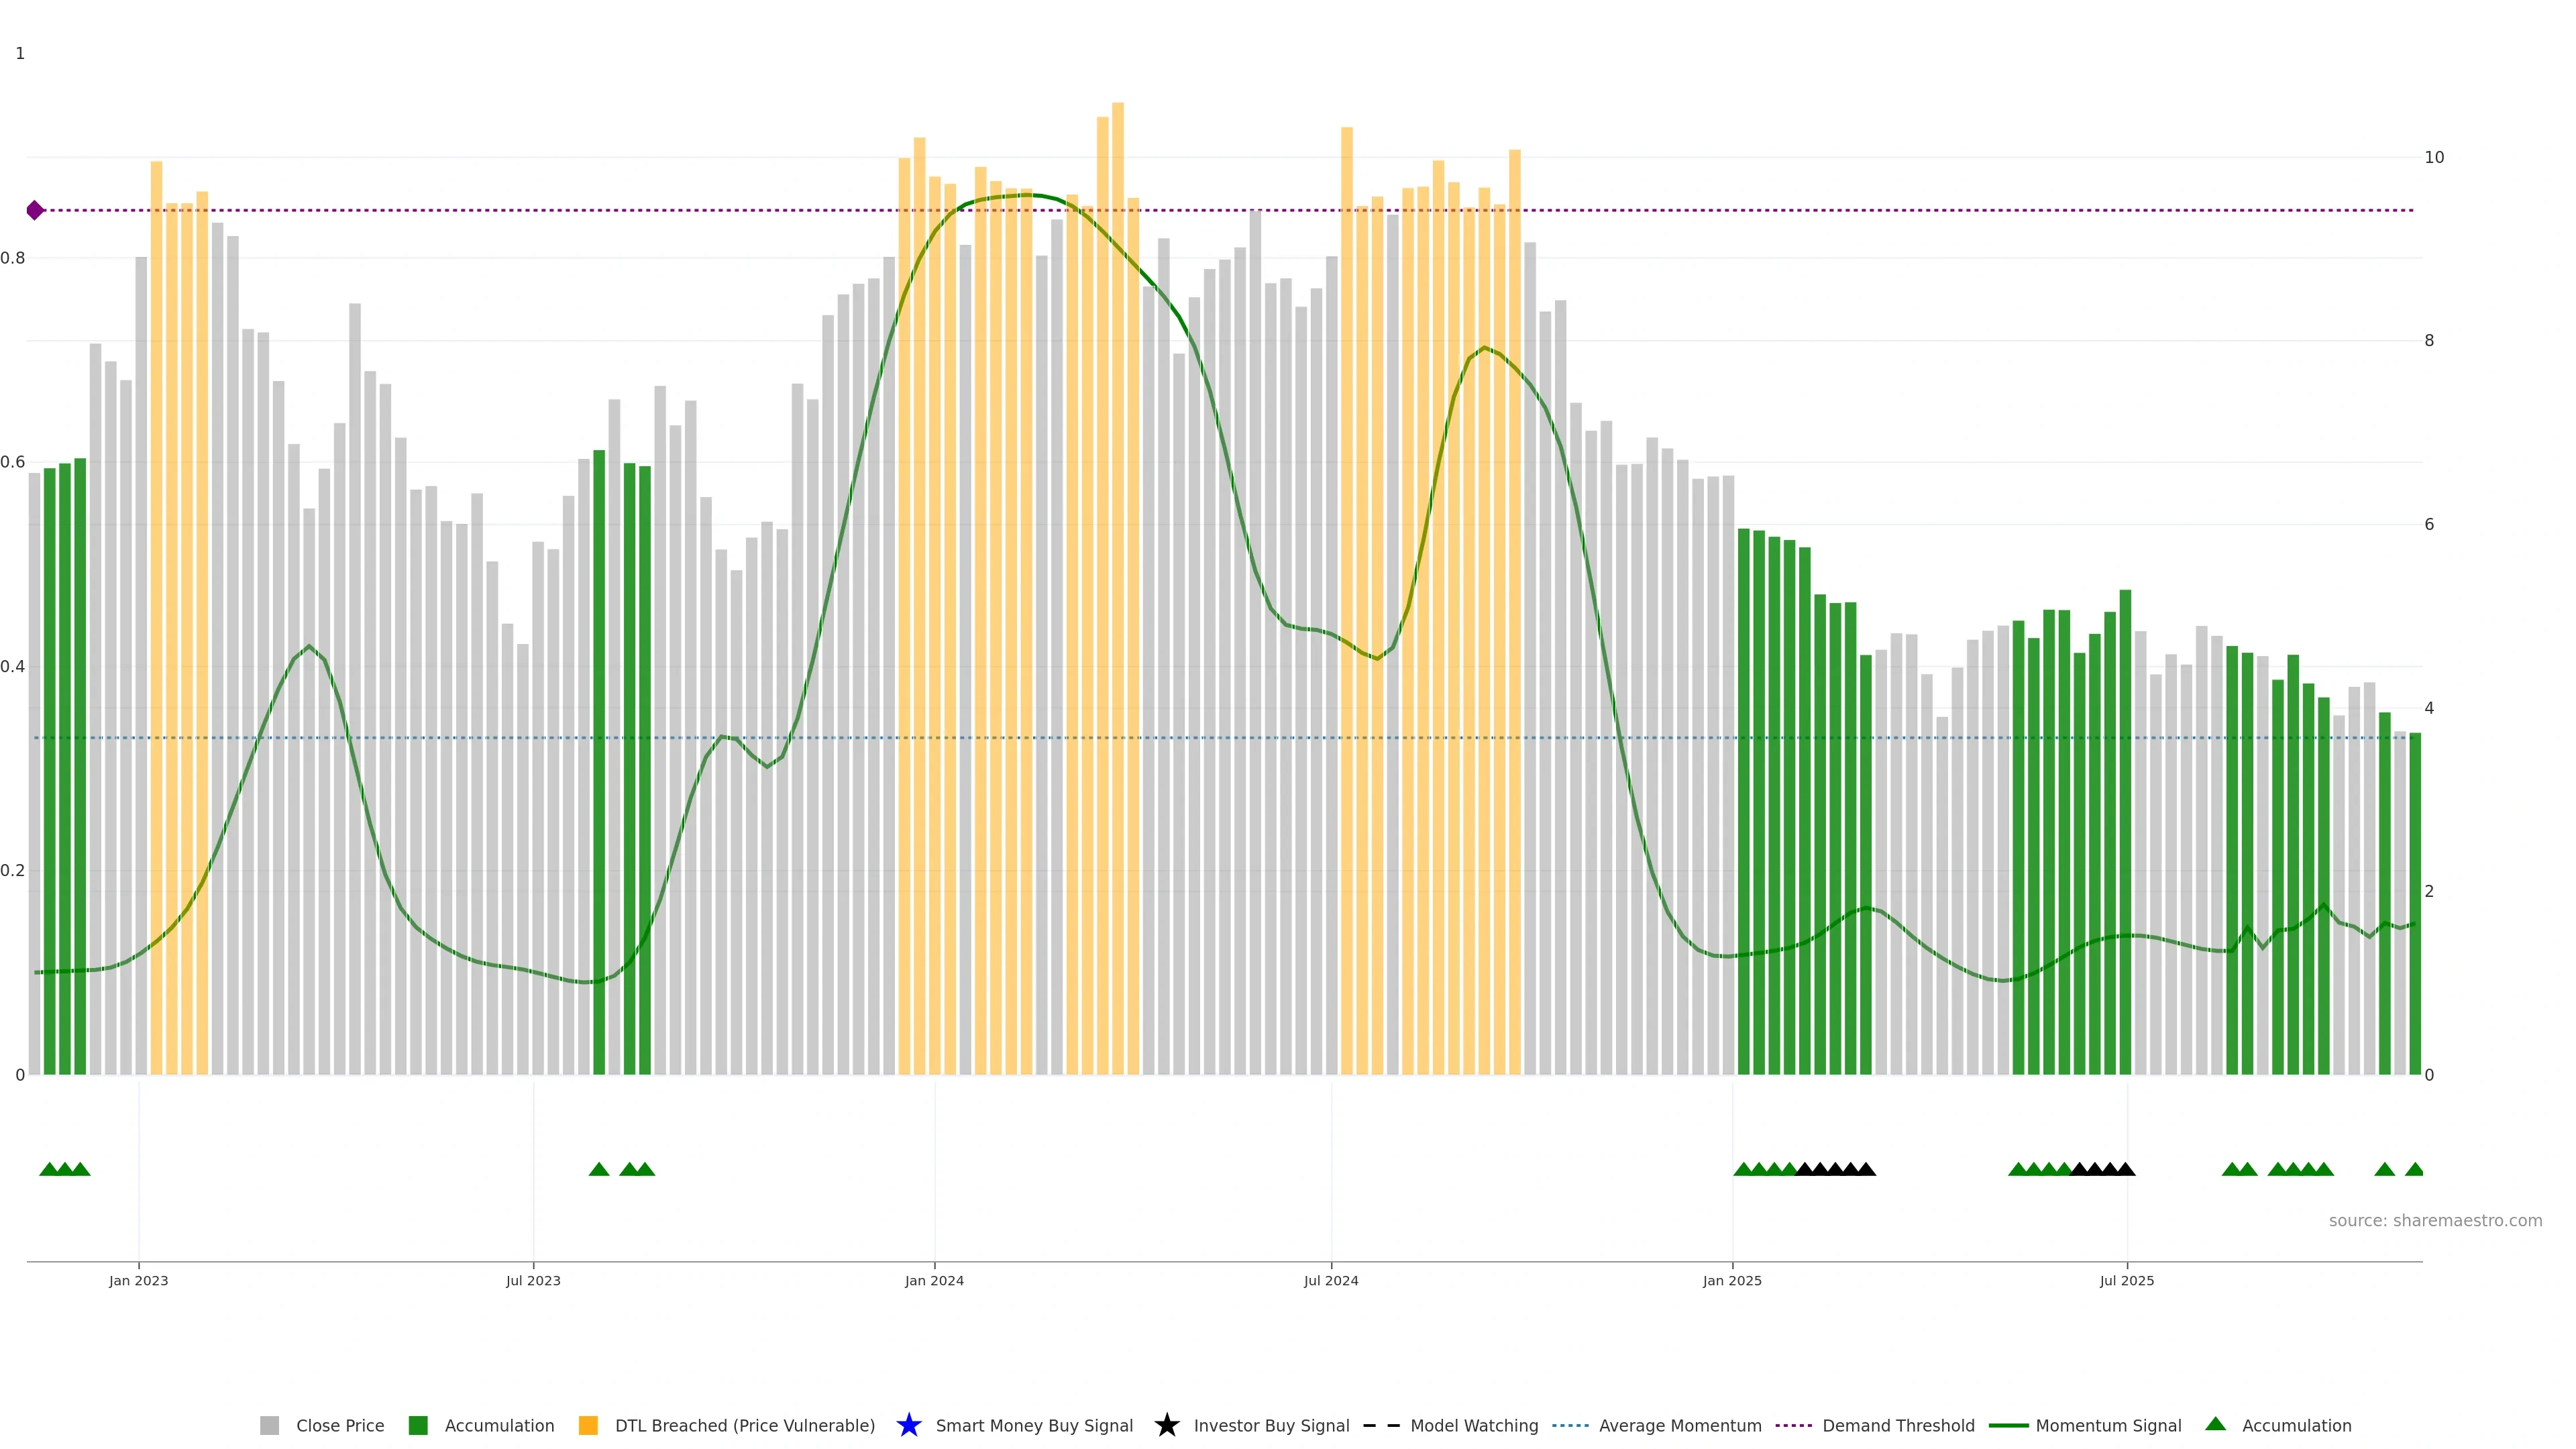
Task: Toggle the green-square Accumulation legend label
Action: coord(499,1425)
